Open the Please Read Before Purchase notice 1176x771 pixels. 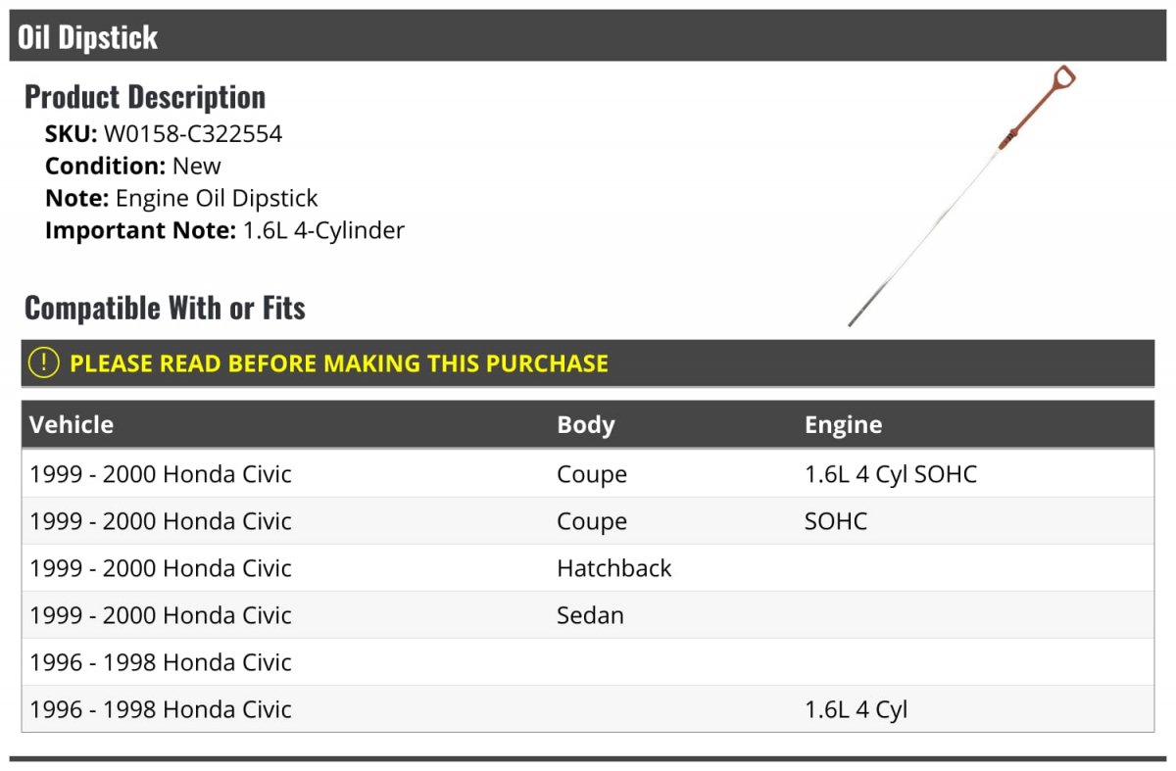pos(338,363)
